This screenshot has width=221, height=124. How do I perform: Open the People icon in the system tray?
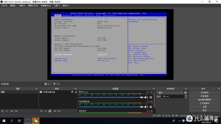pos(174,121)
